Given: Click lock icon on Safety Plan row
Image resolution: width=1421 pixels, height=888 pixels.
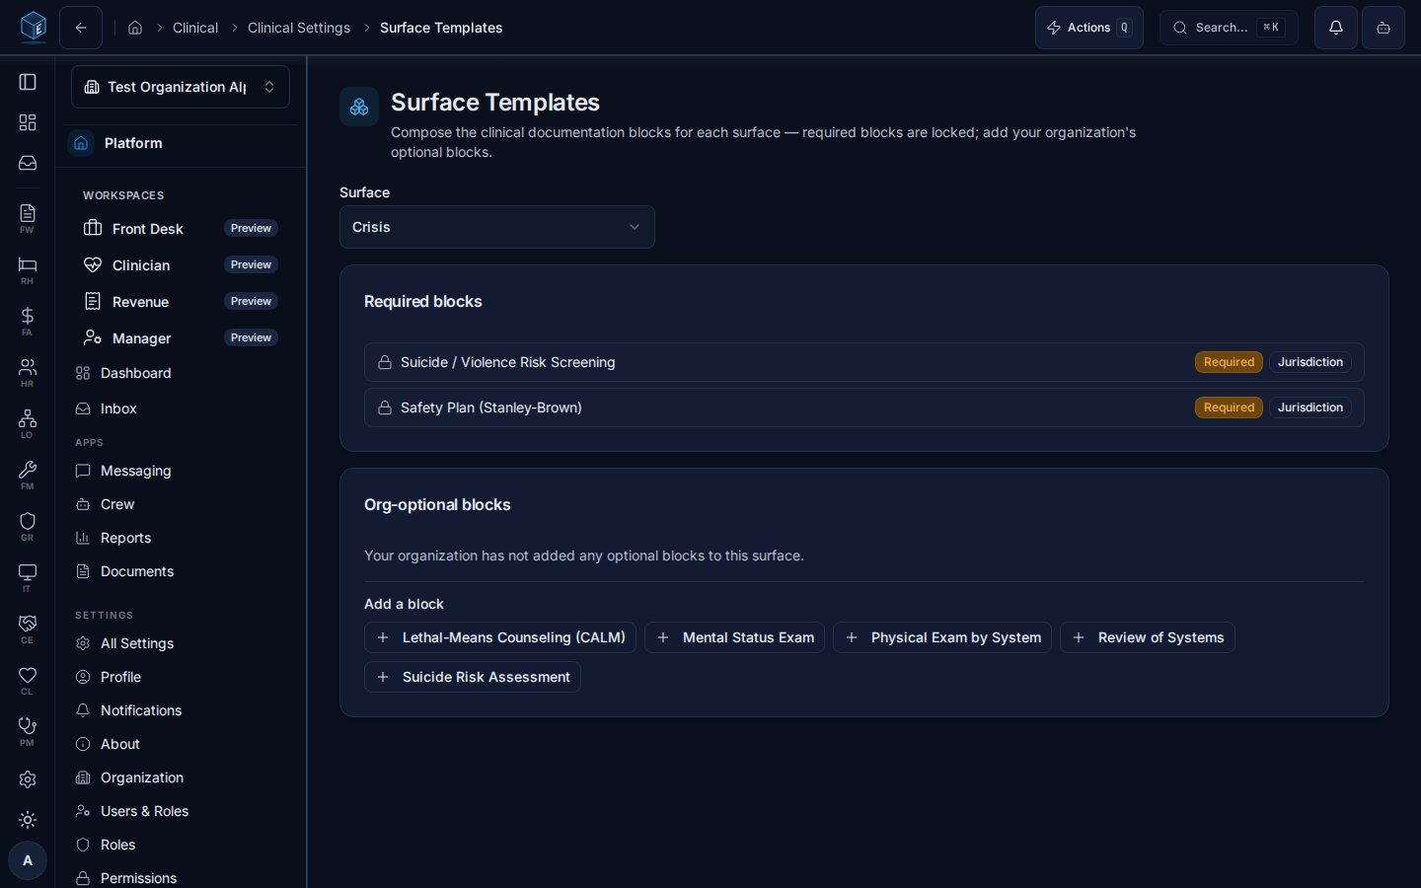Looking at the screenshot, I should point(385,407).
